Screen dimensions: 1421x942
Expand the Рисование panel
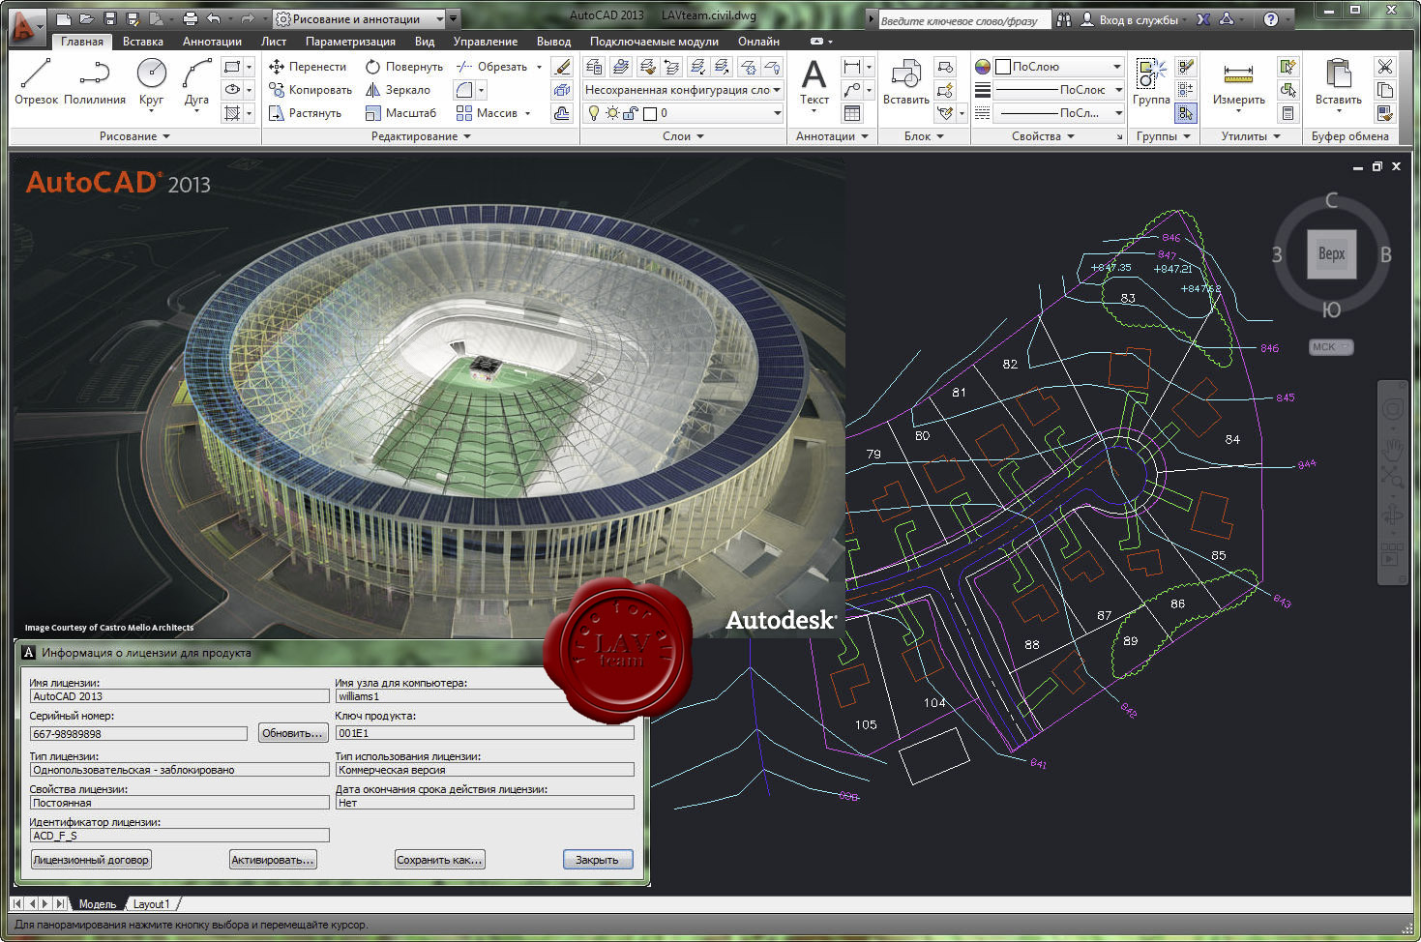(134, 136)
